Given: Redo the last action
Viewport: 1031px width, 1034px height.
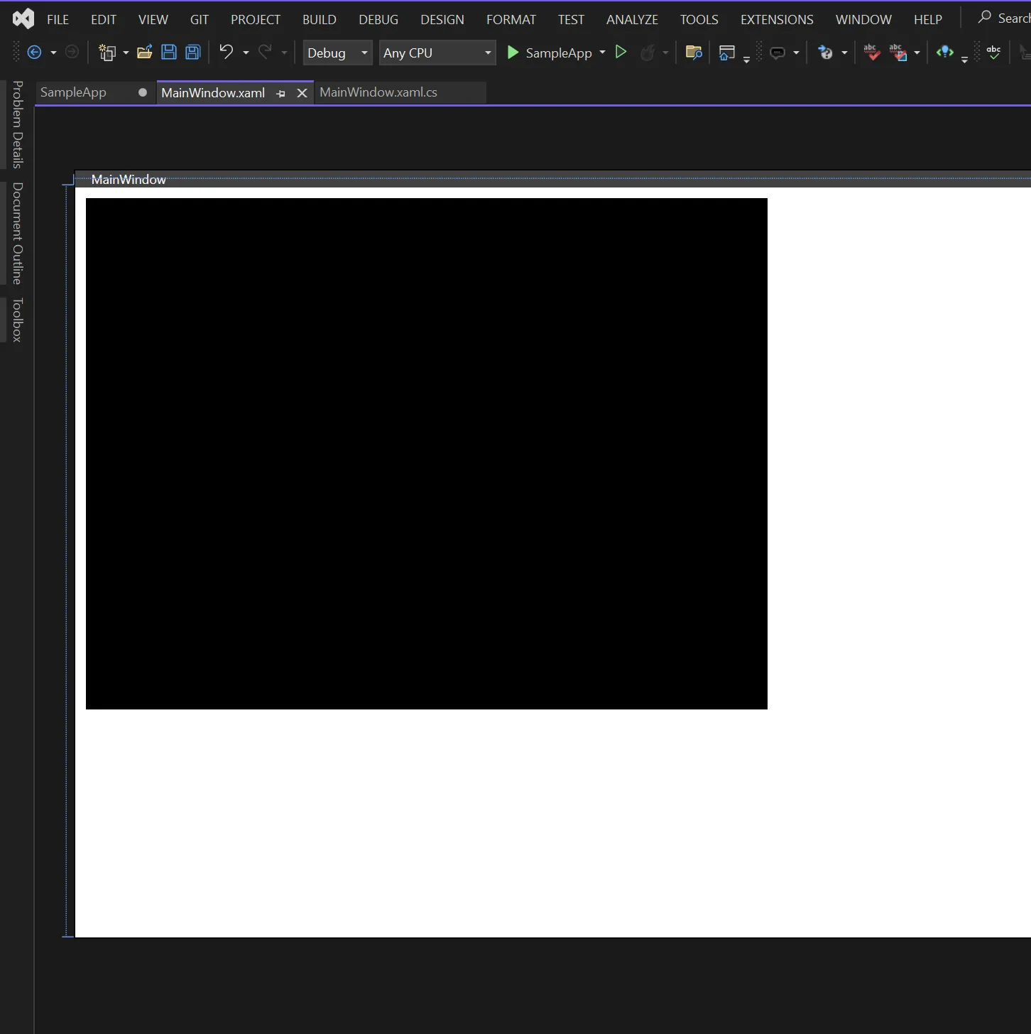Looking at the screenshot, I should point(266,52).
